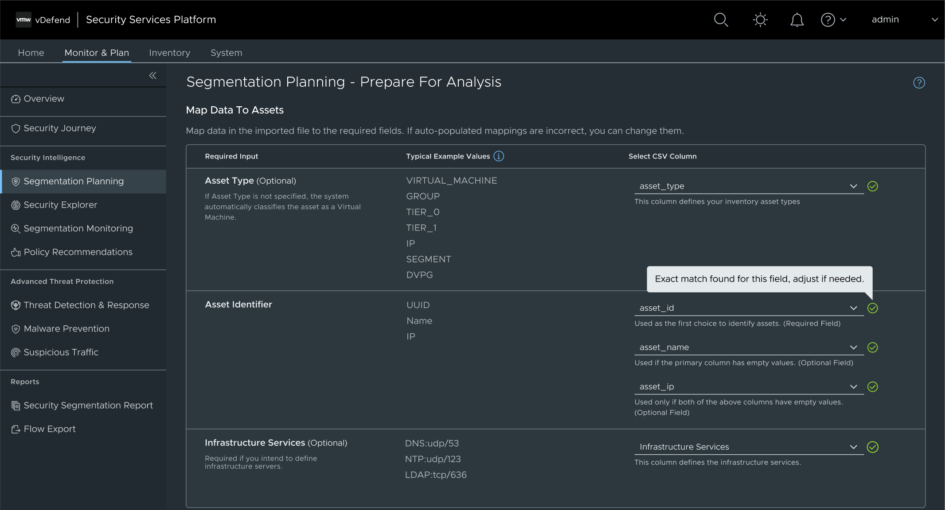Viewport: 945px width, 510px height.
Task: Click the search magnifier icon
Action: 721,20
